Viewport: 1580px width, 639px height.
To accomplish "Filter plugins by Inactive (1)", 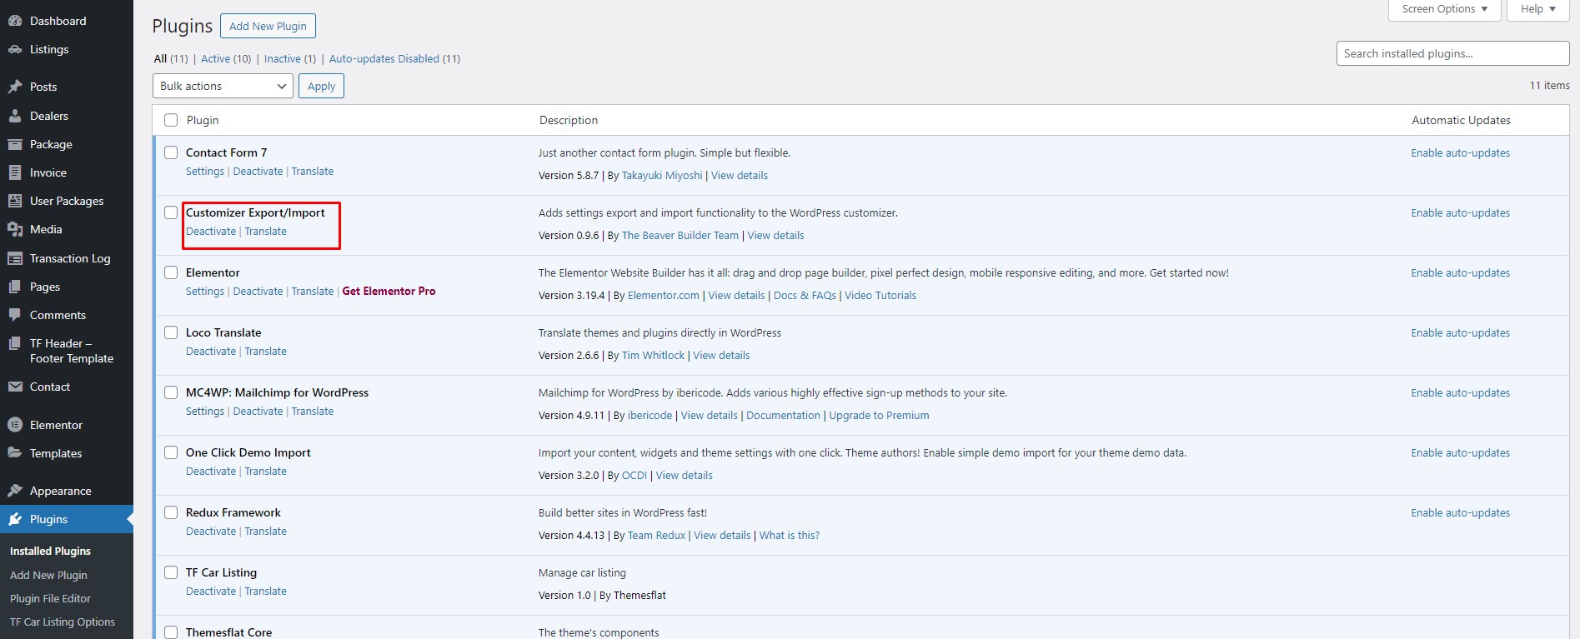I will point(290,58).
